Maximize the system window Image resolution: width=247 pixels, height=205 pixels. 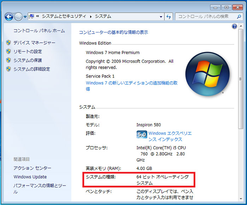pos(227,7)
